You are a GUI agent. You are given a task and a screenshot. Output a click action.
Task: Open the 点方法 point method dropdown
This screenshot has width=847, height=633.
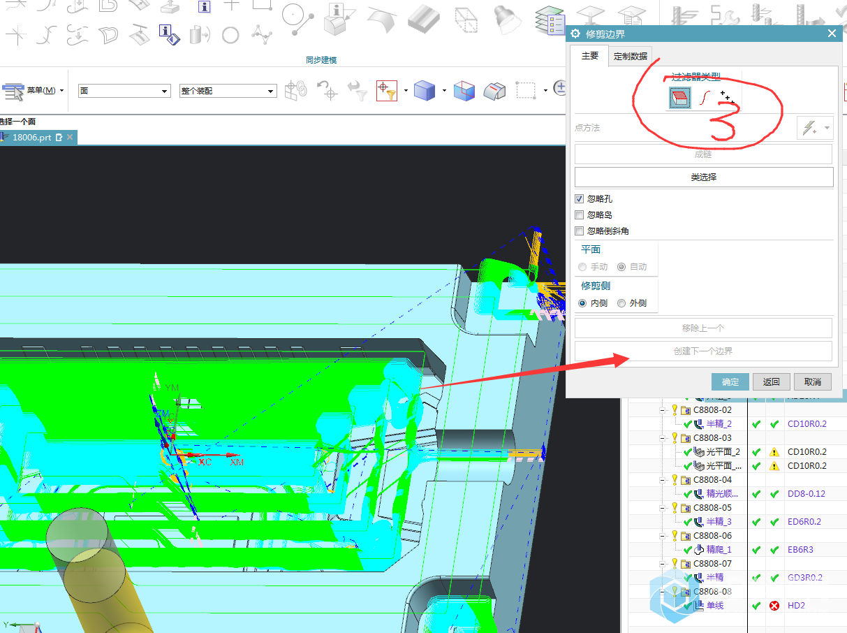[x=815, y=128]
